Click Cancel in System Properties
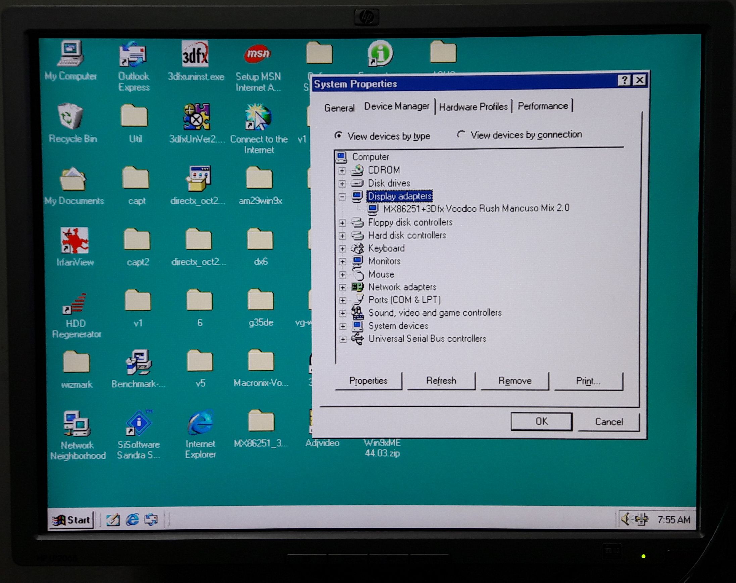The height and width of the screenshot is (583, 736). (608, 422)
